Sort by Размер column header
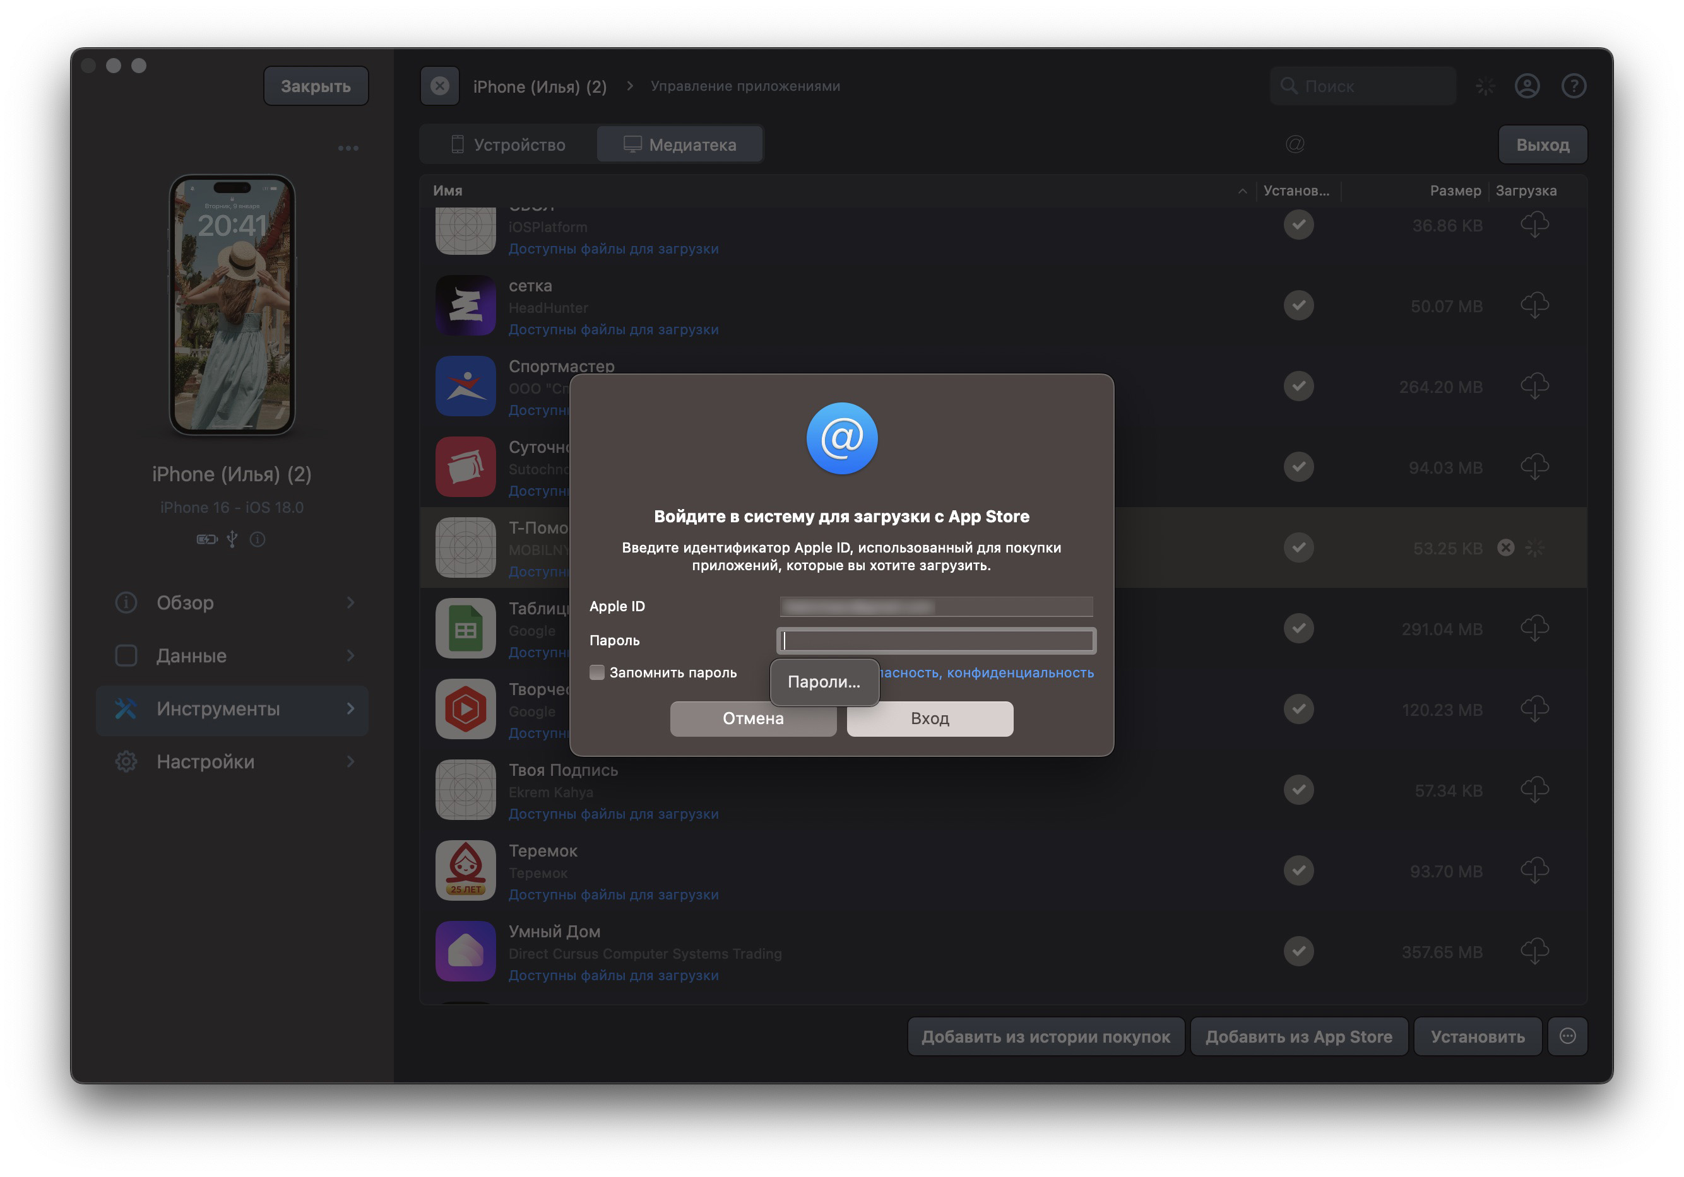The height and width of the screenshot is (1177, 1684). click(1455, 190)
